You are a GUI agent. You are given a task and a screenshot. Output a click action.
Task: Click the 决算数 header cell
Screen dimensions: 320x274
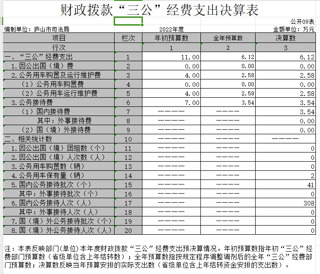(285, 38)
